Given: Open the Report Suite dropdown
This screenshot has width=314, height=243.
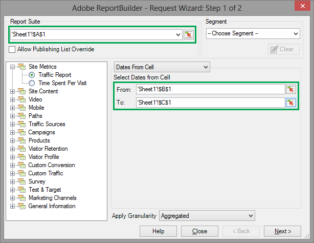Looking at the screenshot, I should click(x=178, y=34).
